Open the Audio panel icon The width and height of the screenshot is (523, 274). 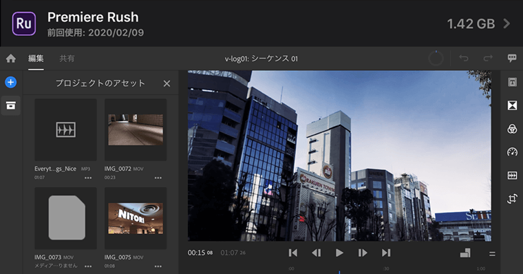(x=512, y=176)
